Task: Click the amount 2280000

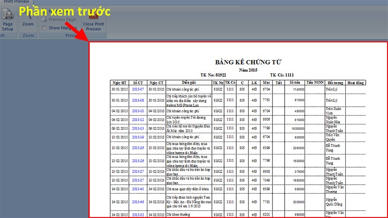Action: pyautogui.click(x=299, y=148)
